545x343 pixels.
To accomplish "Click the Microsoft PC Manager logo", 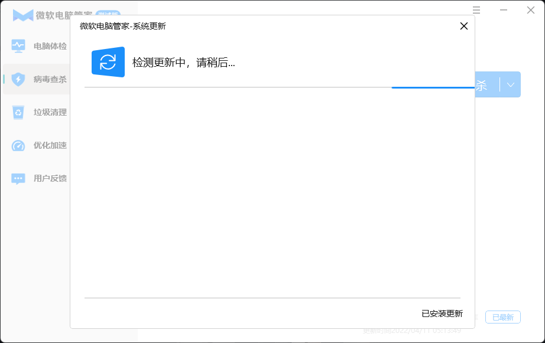I will tap(23, 15).
